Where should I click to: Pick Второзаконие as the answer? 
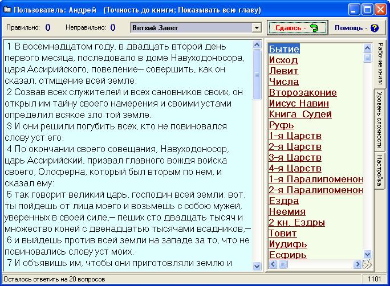tap(303, 92)
